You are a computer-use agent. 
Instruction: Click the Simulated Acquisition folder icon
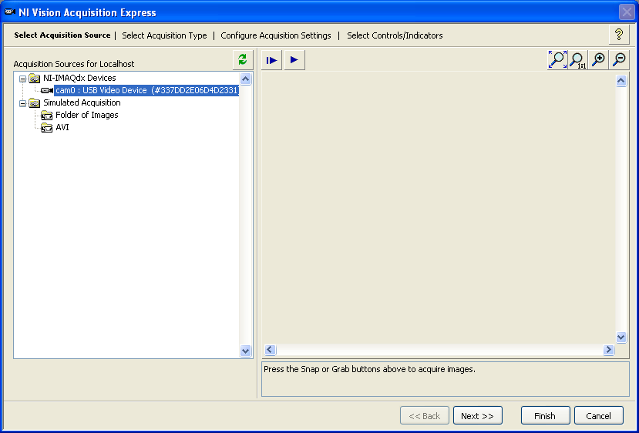tap(35, 102)
